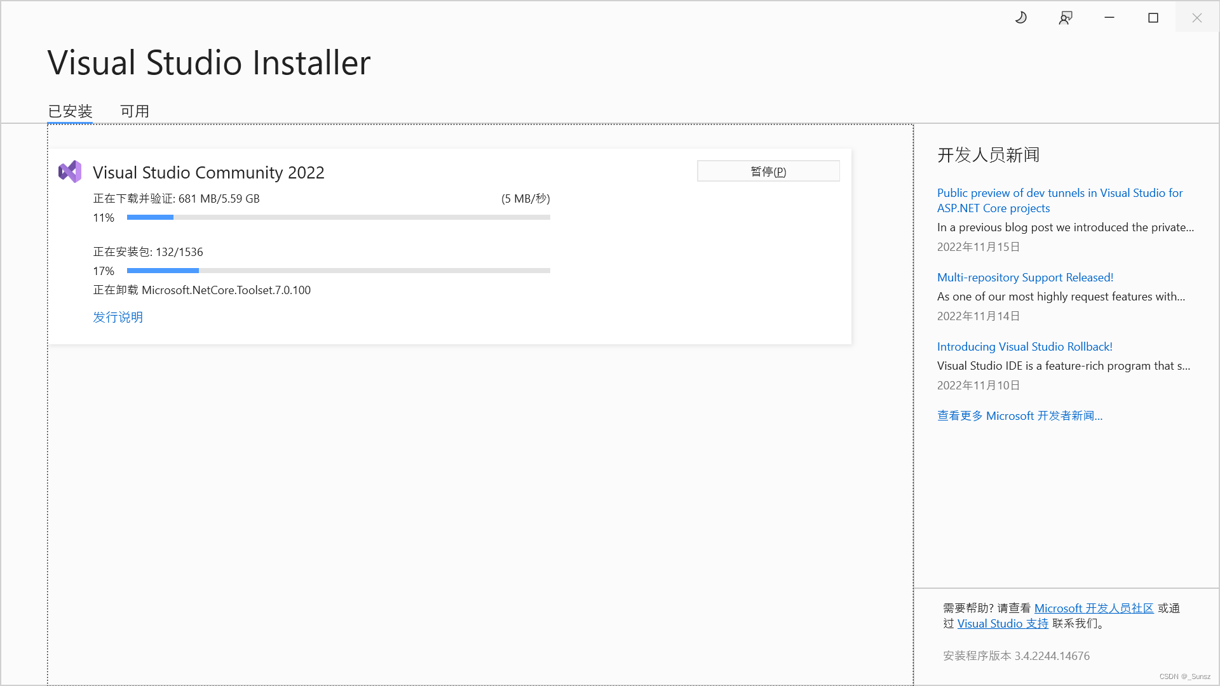Viewport: 1220px width, 686px height.
Task: Open Introducing Visual Studio Rollback article
Action: tap(1024, 347)
